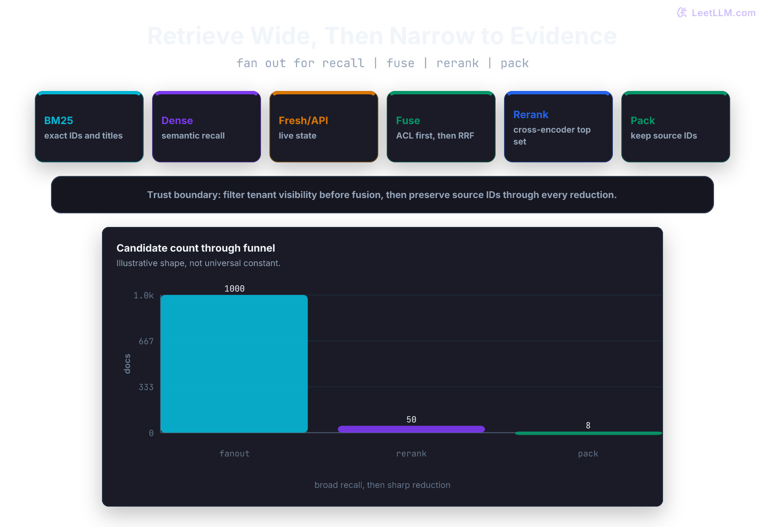
Task: Click the 'Candidate count through funnel' heading
Action: (x=195, y=248)
